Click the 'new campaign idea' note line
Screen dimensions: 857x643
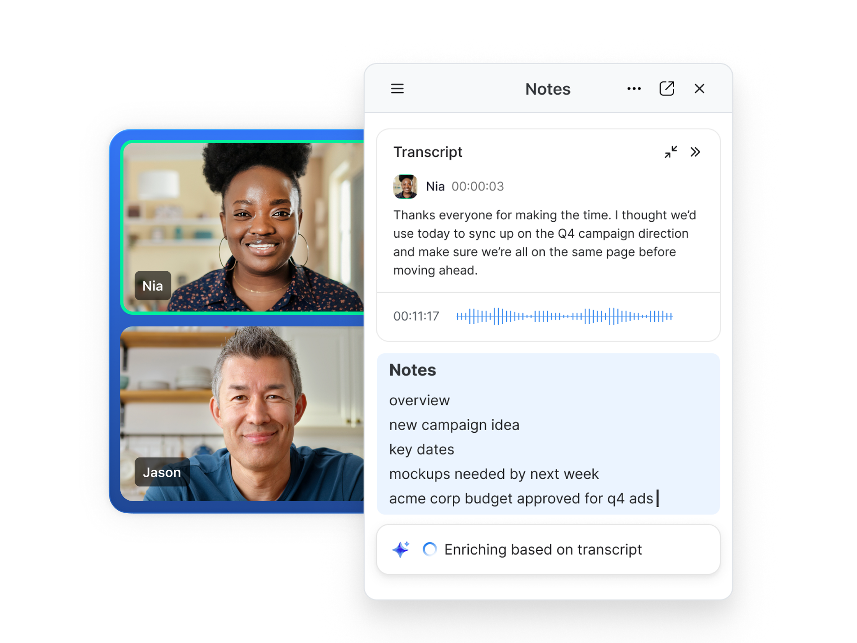tap(454, 425)
